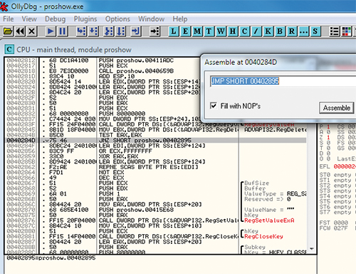Click the FCW 027F register entry
This screenshot has width=356, height=274.
(x=334, y=228)
